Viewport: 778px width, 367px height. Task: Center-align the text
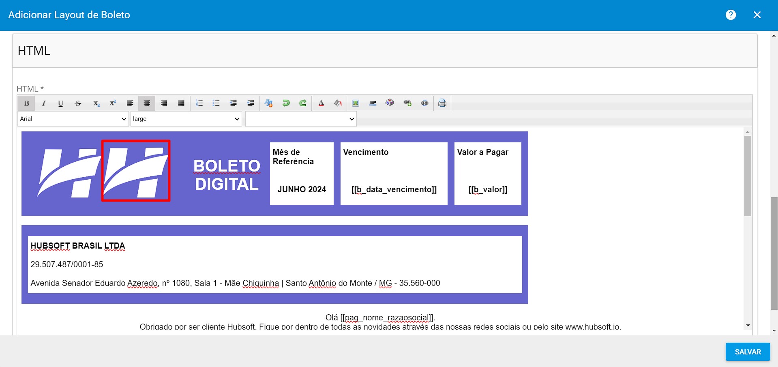[147, 103]
